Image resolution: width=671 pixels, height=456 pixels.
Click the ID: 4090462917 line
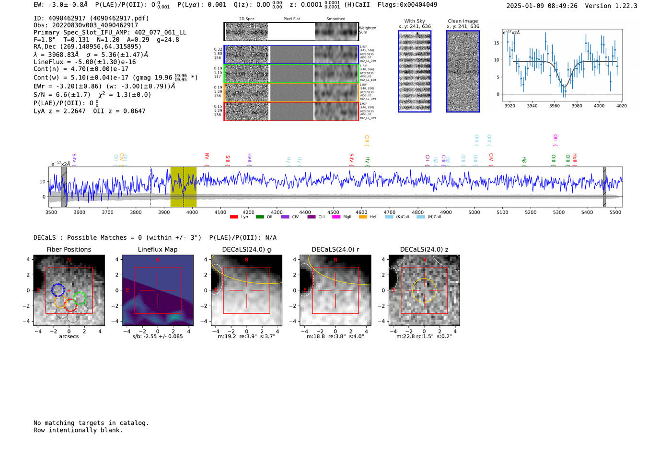91,18
